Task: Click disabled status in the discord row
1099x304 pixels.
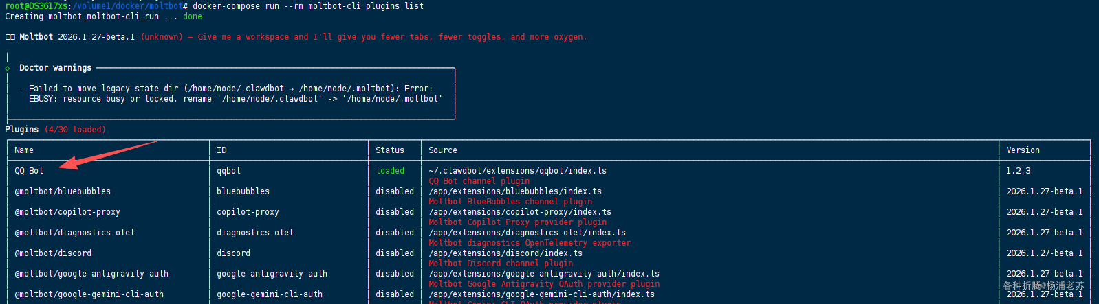Action: coord(395,253)
